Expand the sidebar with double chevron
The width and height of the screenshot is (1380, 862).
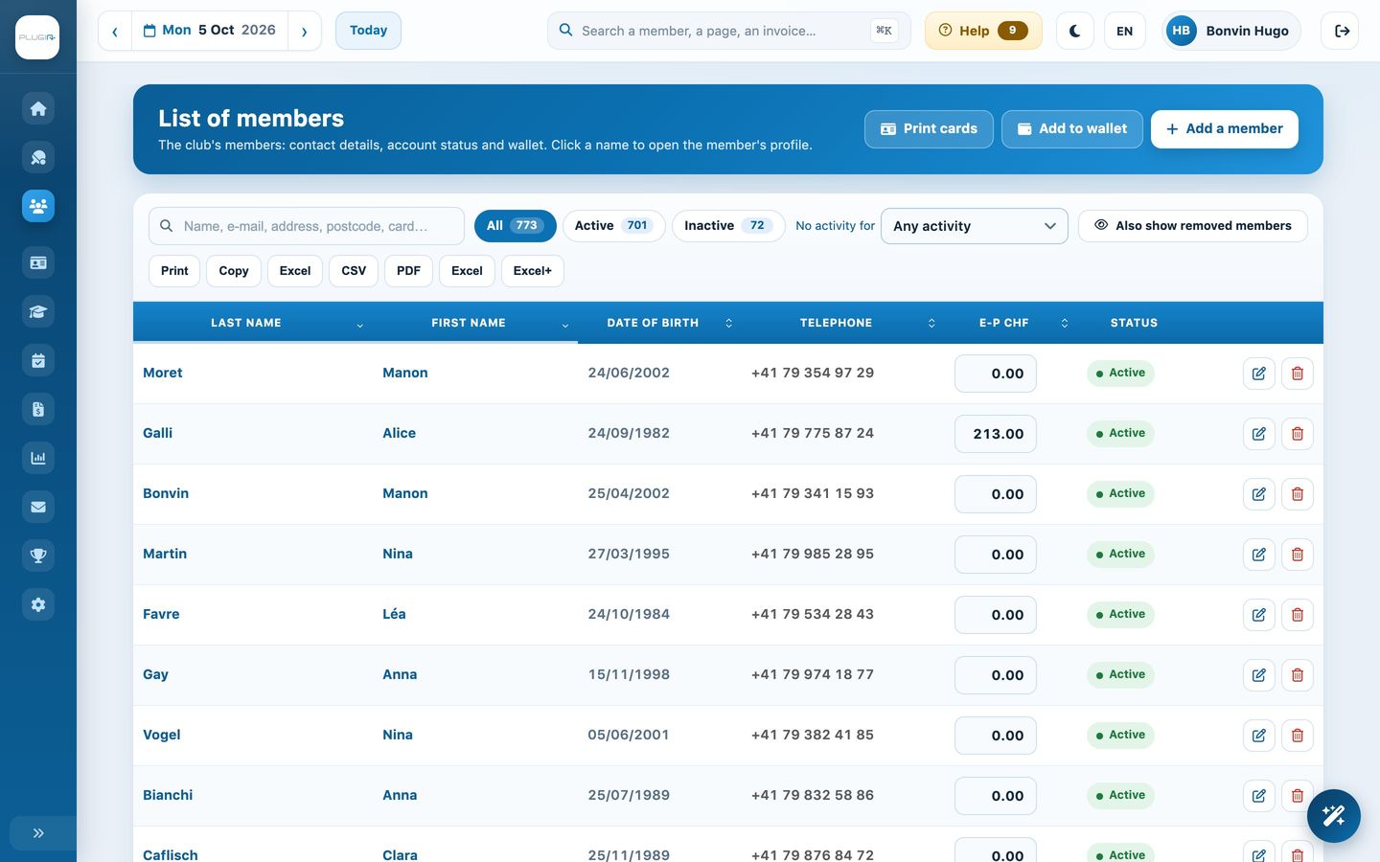pyautogui.click(x=38, y=833)
